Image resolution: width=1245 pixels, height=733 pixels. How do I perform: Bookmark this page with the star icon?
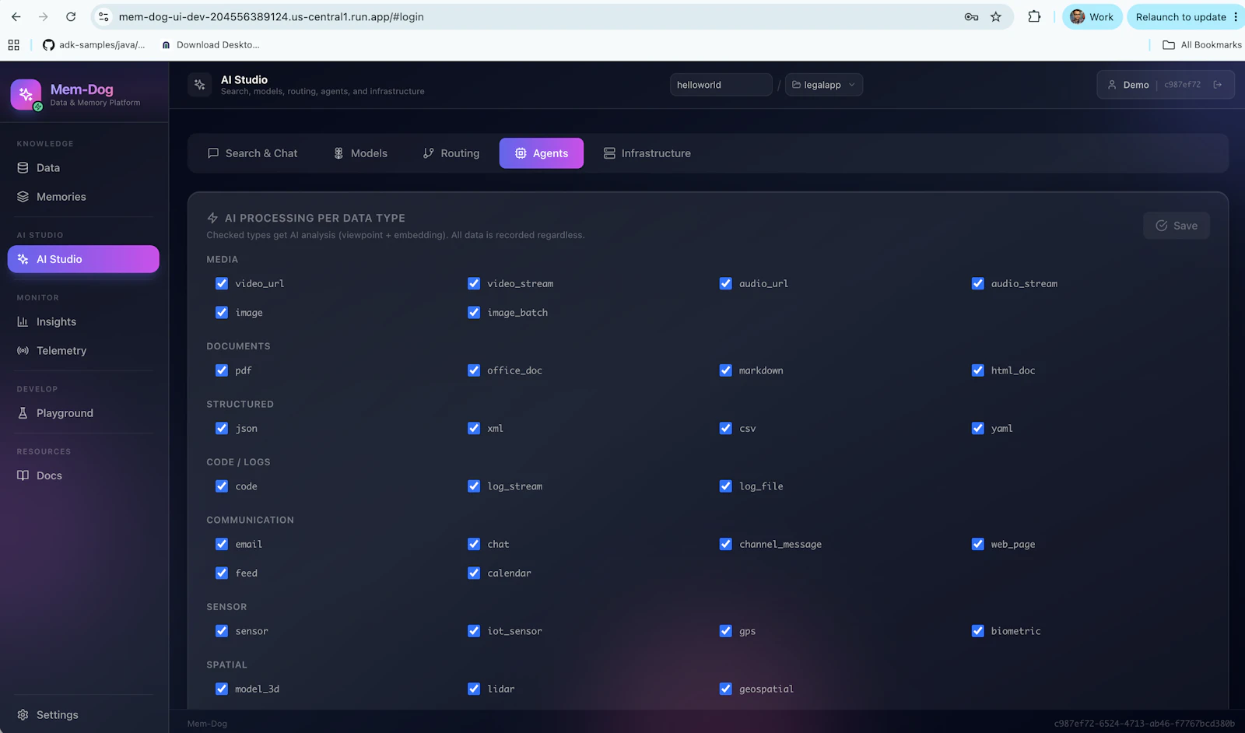pyautogui.click(x=996, y=16)
